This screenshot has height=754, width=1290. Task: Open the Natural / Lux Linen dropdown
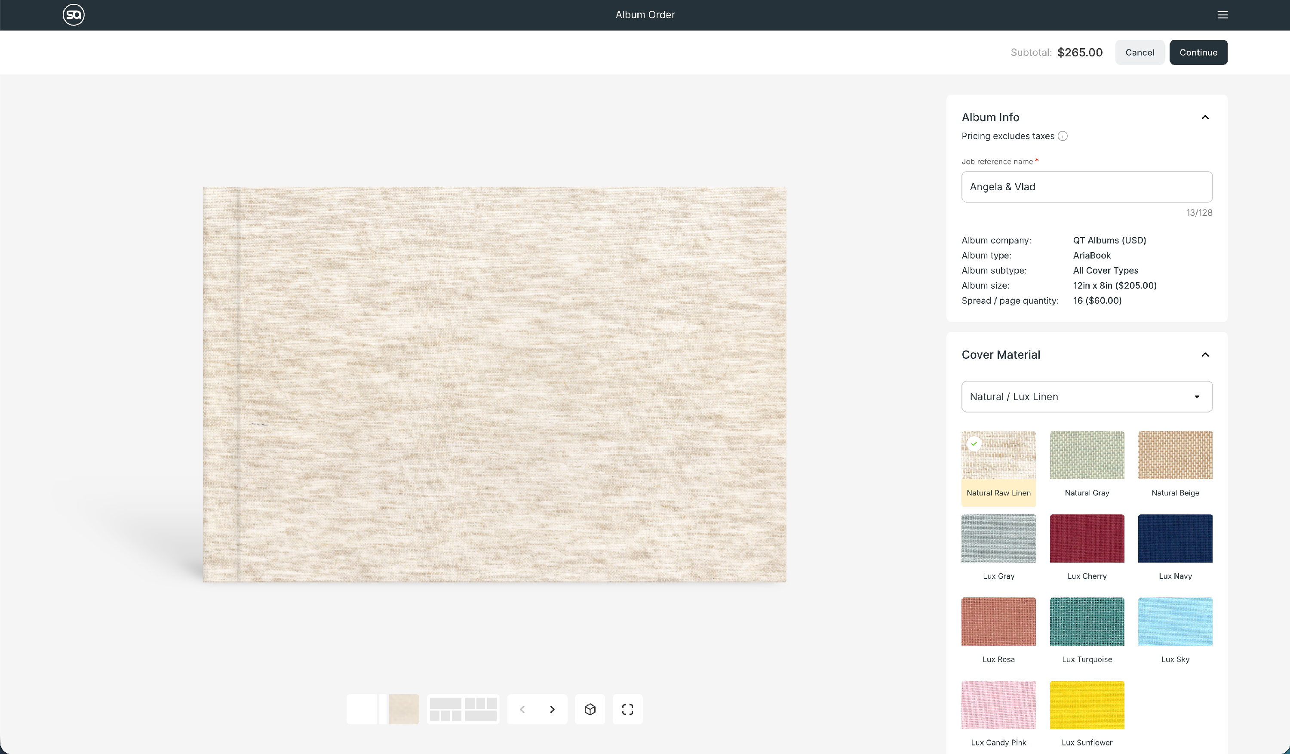(1086, 397)
